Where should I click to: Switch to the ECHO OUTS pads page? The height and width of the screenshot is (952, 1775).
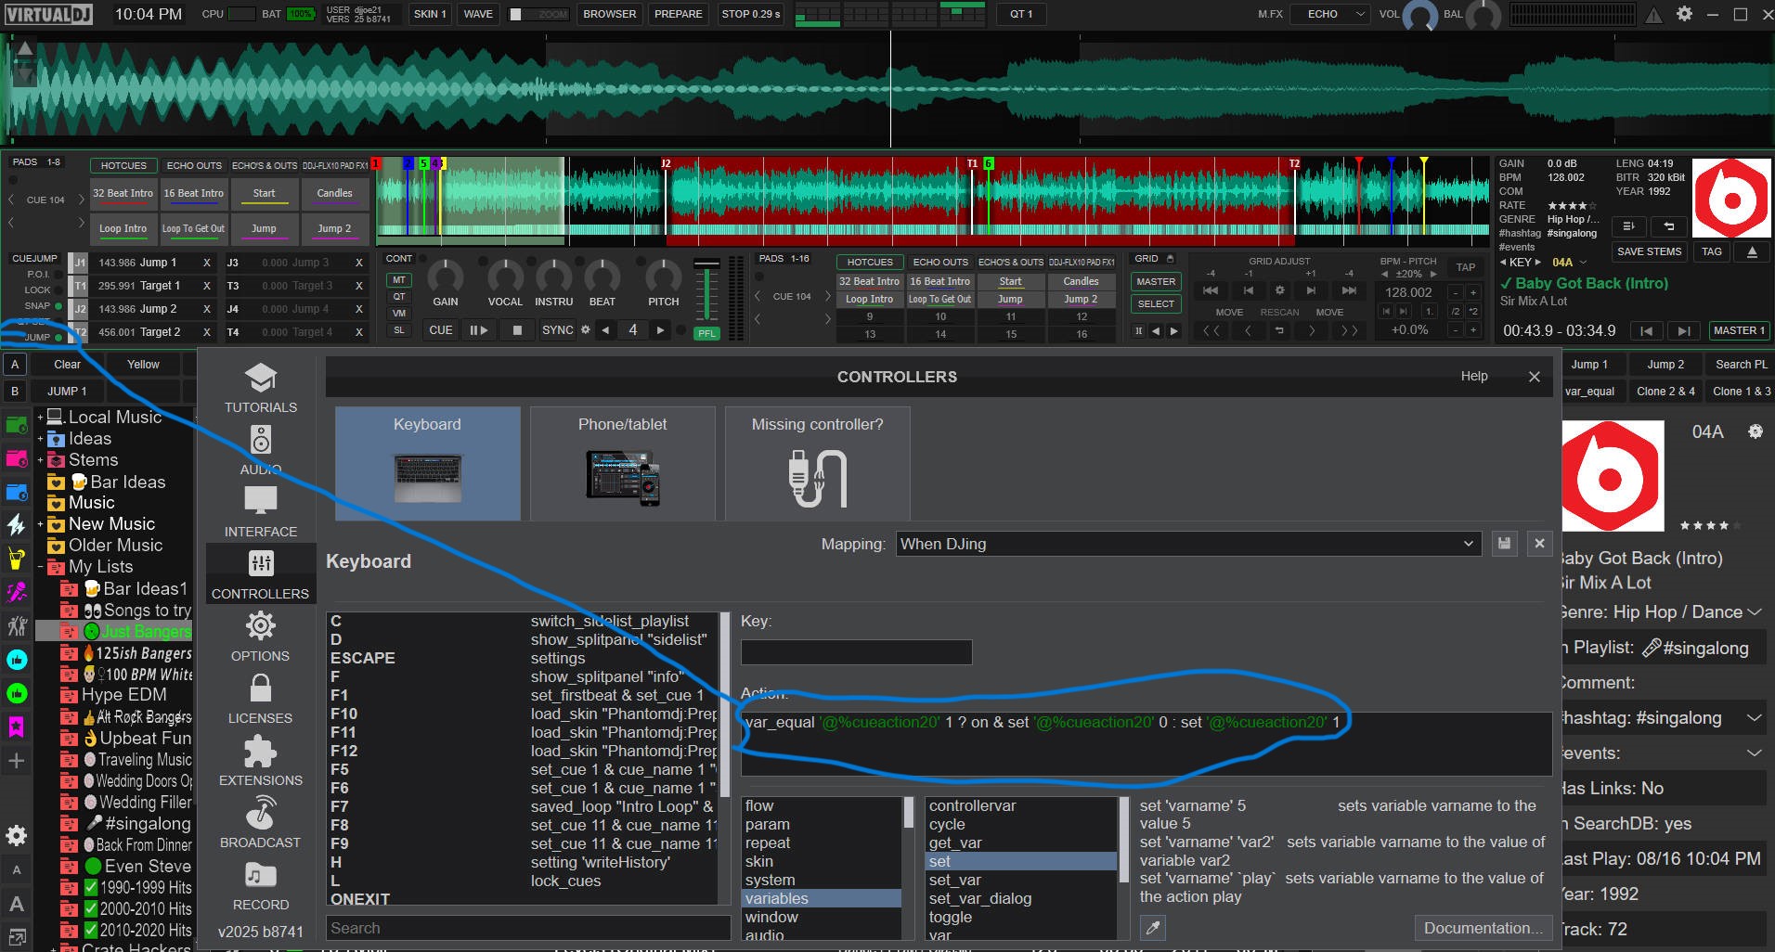(194, 165)
